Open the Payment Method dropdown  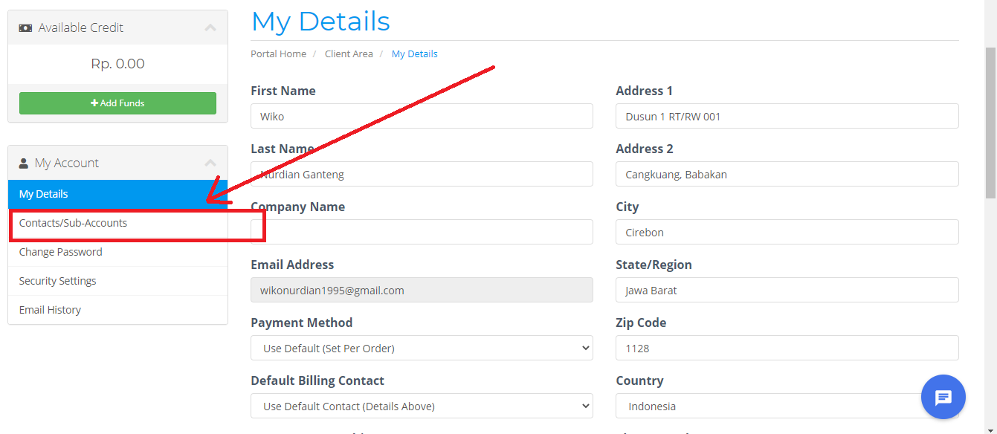[x=422, y=348]
